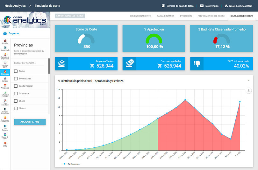The image size is (258, 170).
Task: Open the Bancos filter icon
Action: (5, 78)
